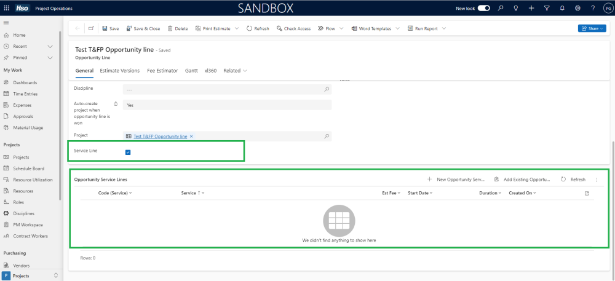Open the help question mark icon
This screenshot has height=281, width=615.
point(593,8)
